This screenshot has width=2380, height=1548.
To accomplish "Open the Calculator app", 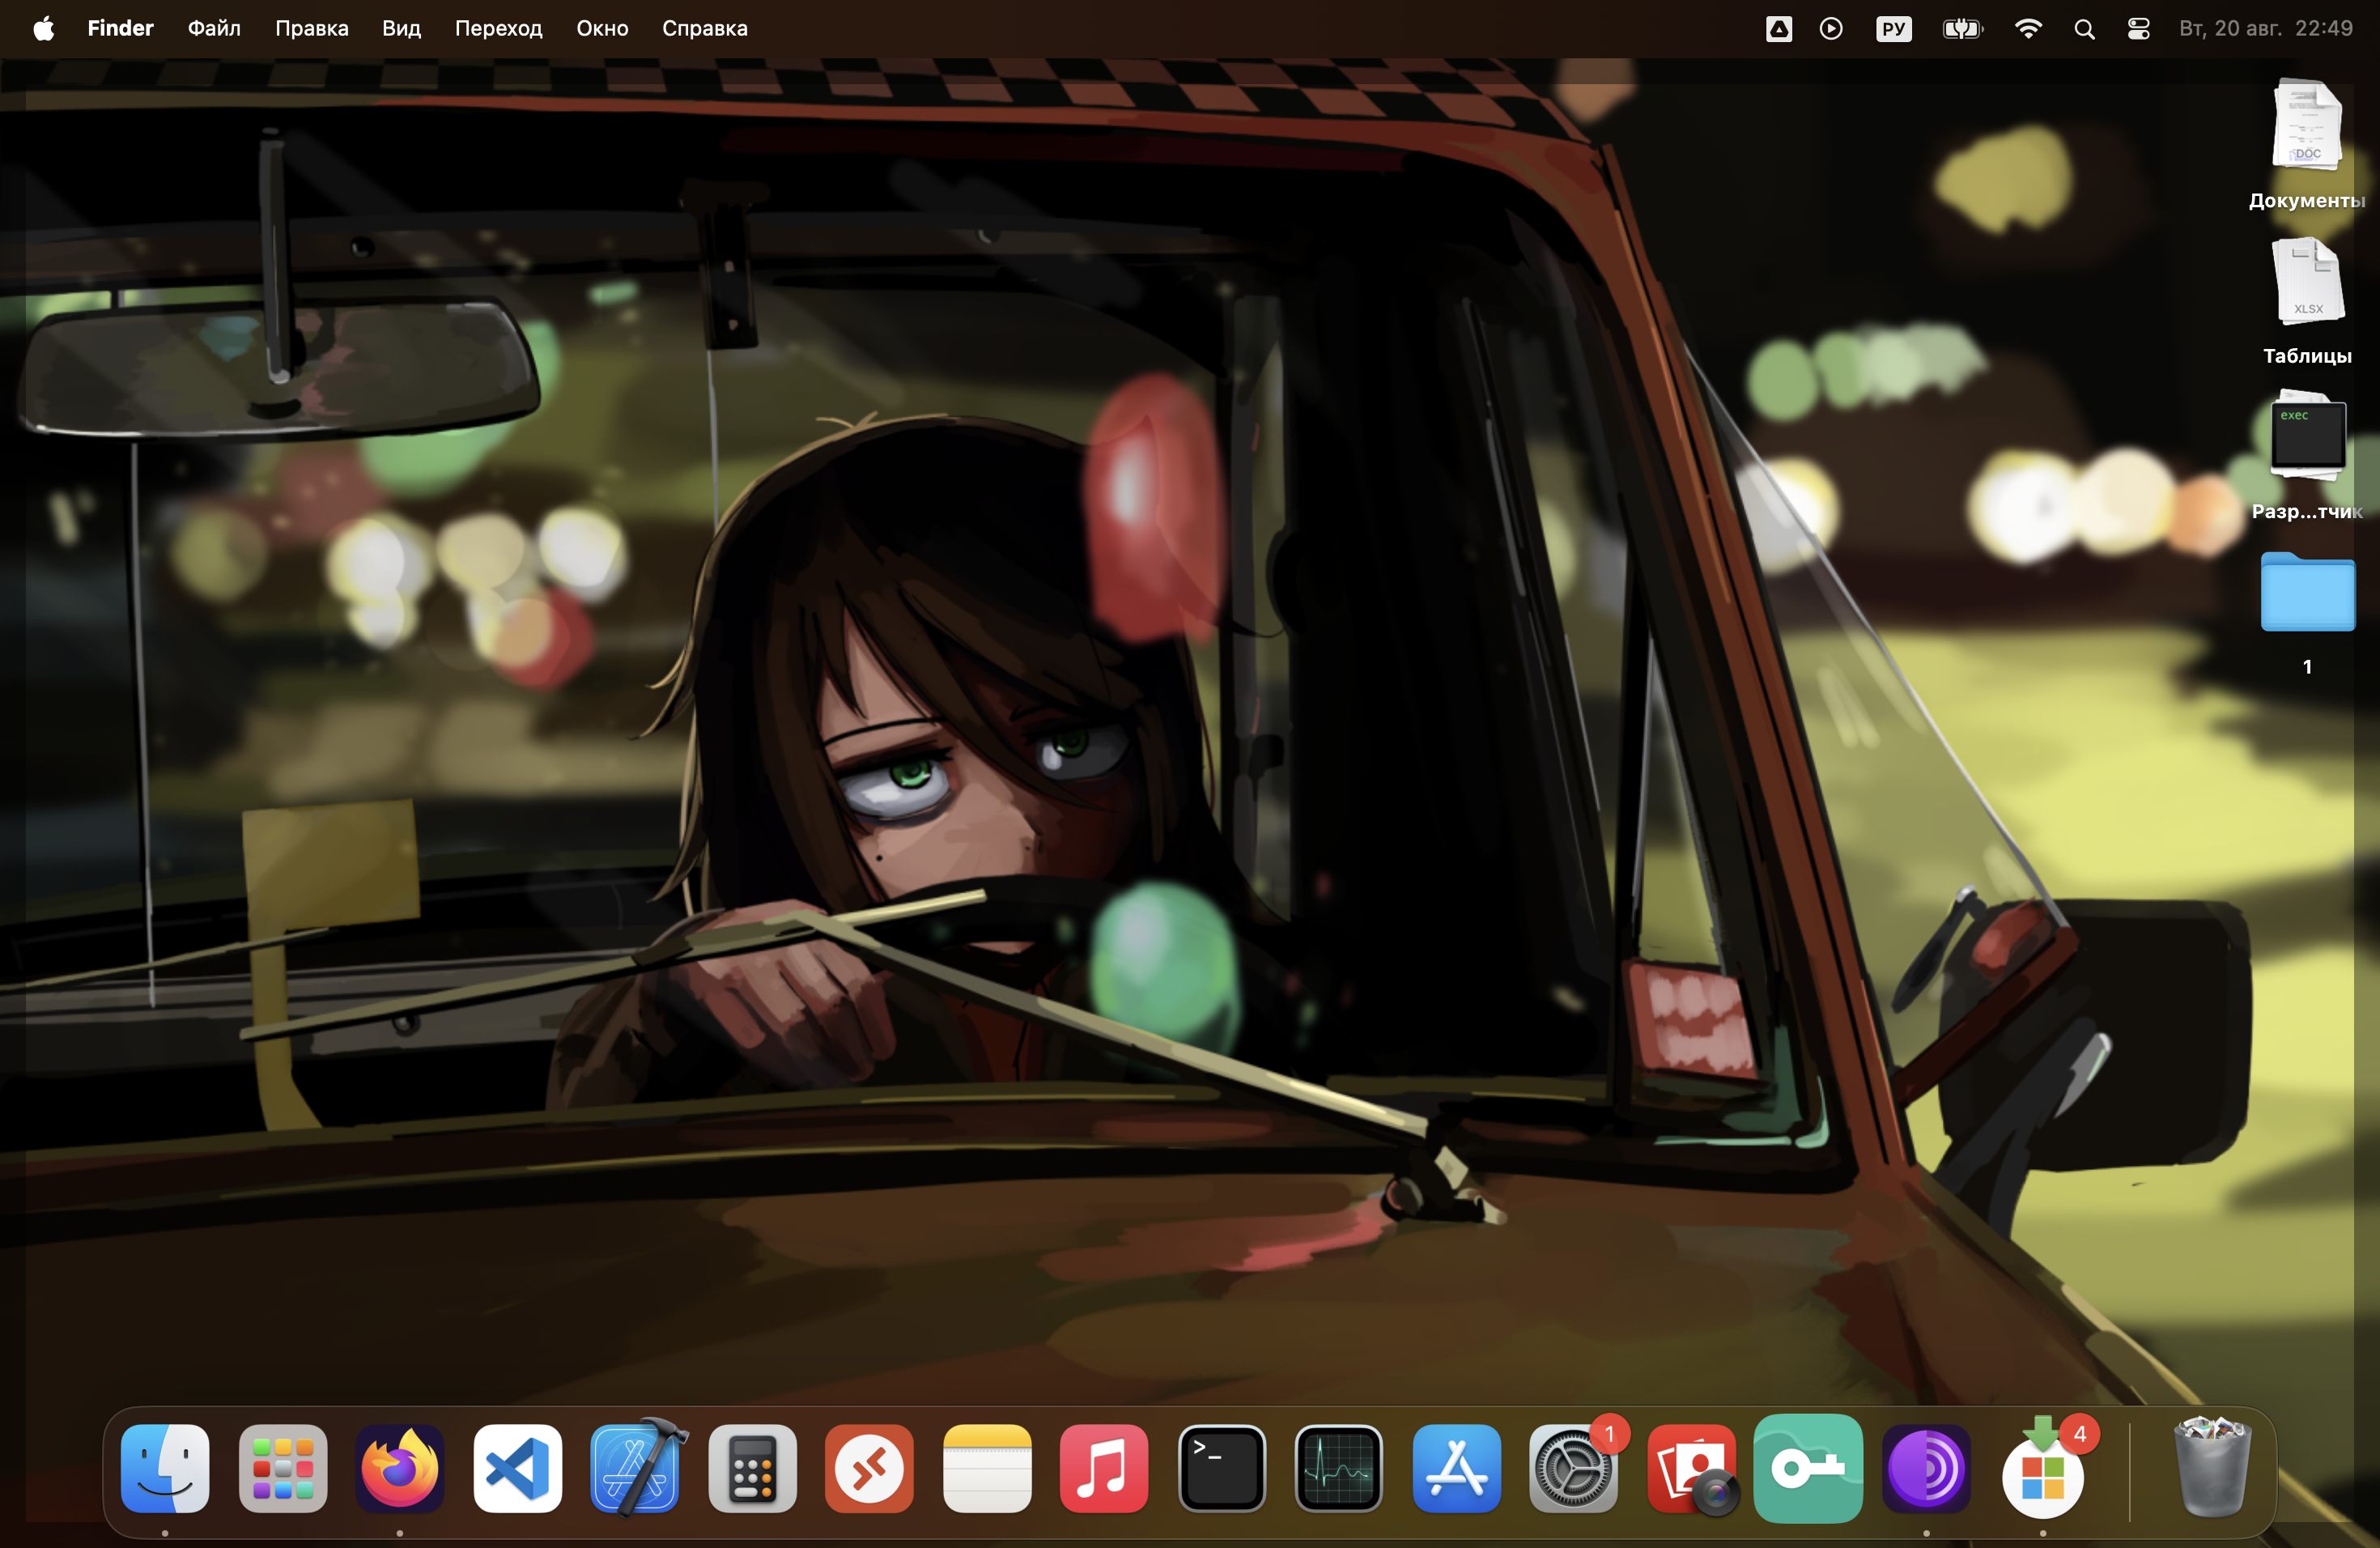I will coord(752,1467).
